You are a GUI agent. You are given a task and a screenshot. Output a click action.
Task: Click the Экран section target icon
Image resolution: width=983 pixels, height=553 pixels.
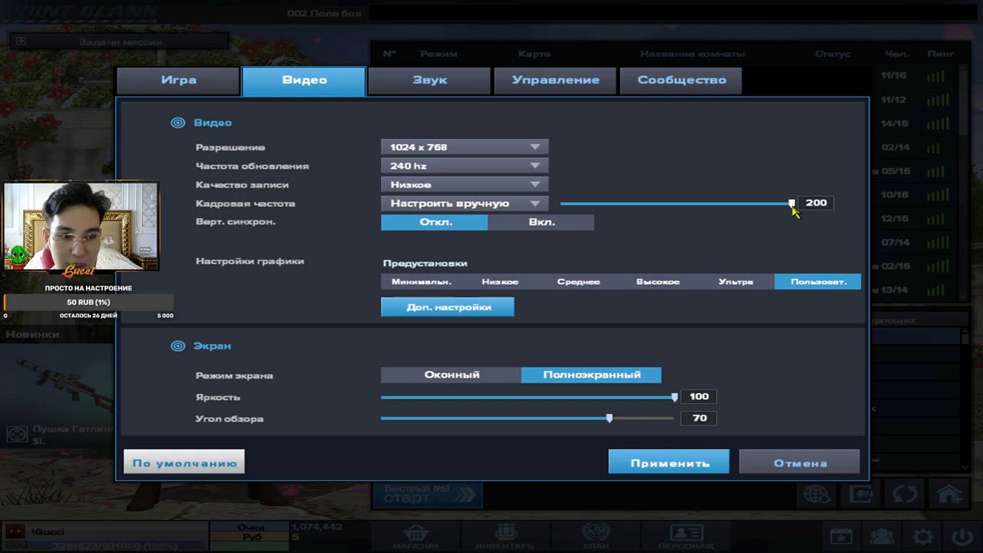(178, 346)
